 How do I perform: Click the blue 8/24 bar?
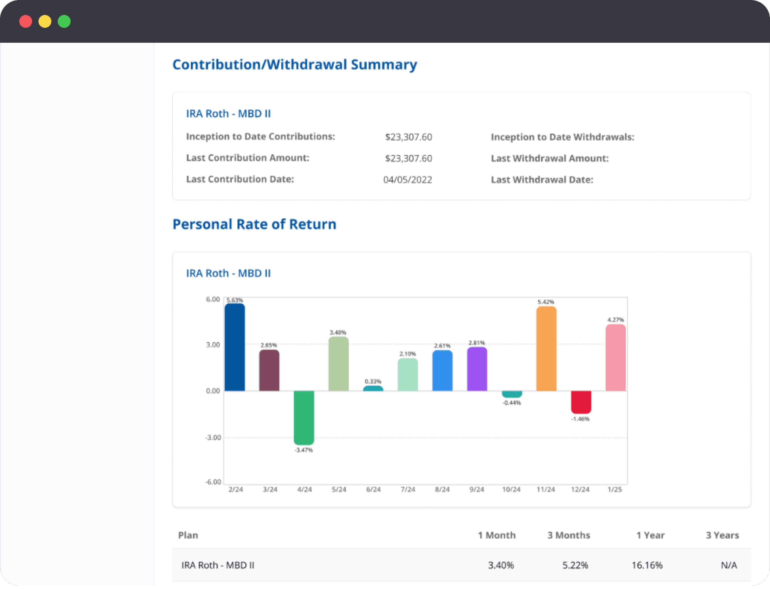click(442, 371)
